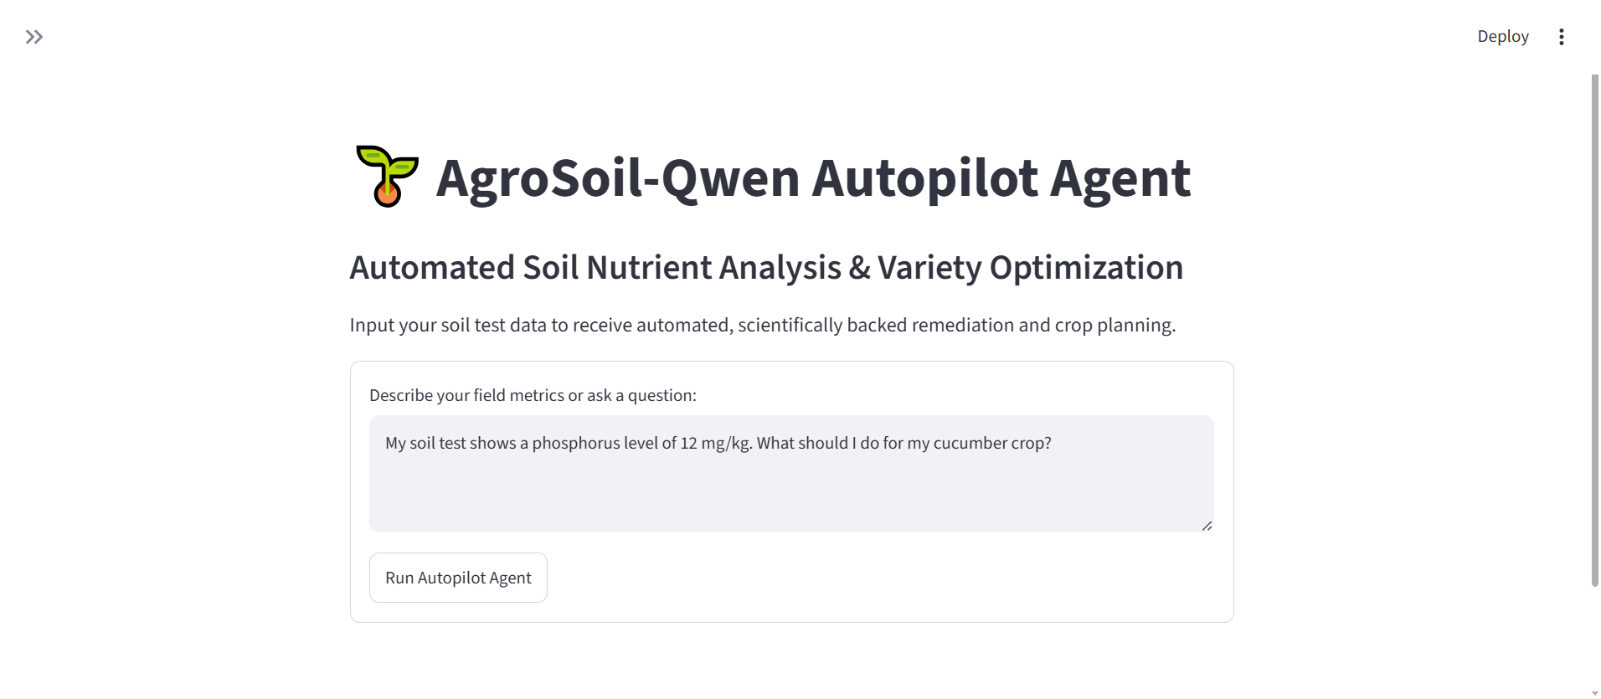Place cursor after '12 mg/kg' in textarea
This screenshot has width=1601, height=699.
tap(752, 443)
